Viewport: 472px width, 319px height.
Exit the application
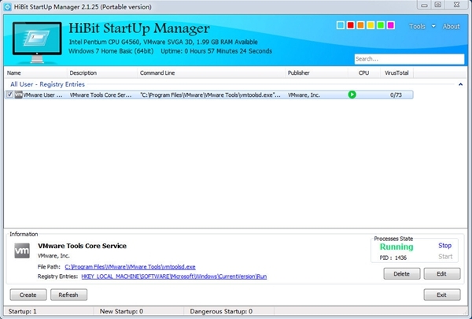tap(441, 295)
